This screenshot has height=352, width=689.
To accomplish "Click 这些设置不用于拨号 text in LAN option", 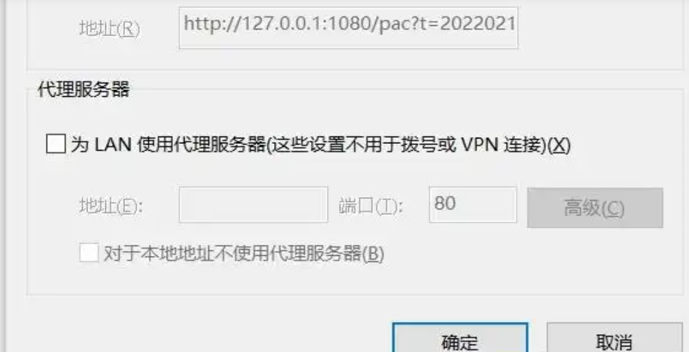I will (x=361, y=145).
